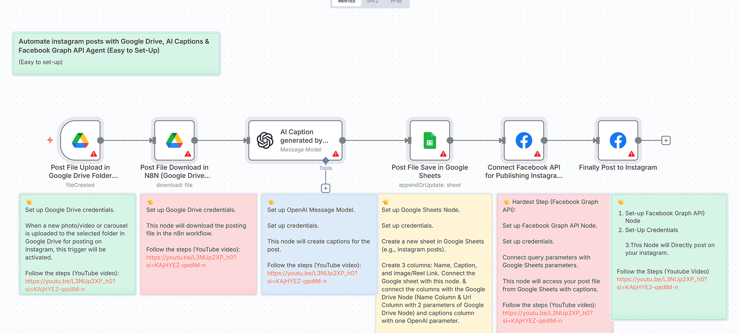740x333 pixels.
Task: Switch to the 编辑器 (Editor) tab
Action: click(346, 2)
